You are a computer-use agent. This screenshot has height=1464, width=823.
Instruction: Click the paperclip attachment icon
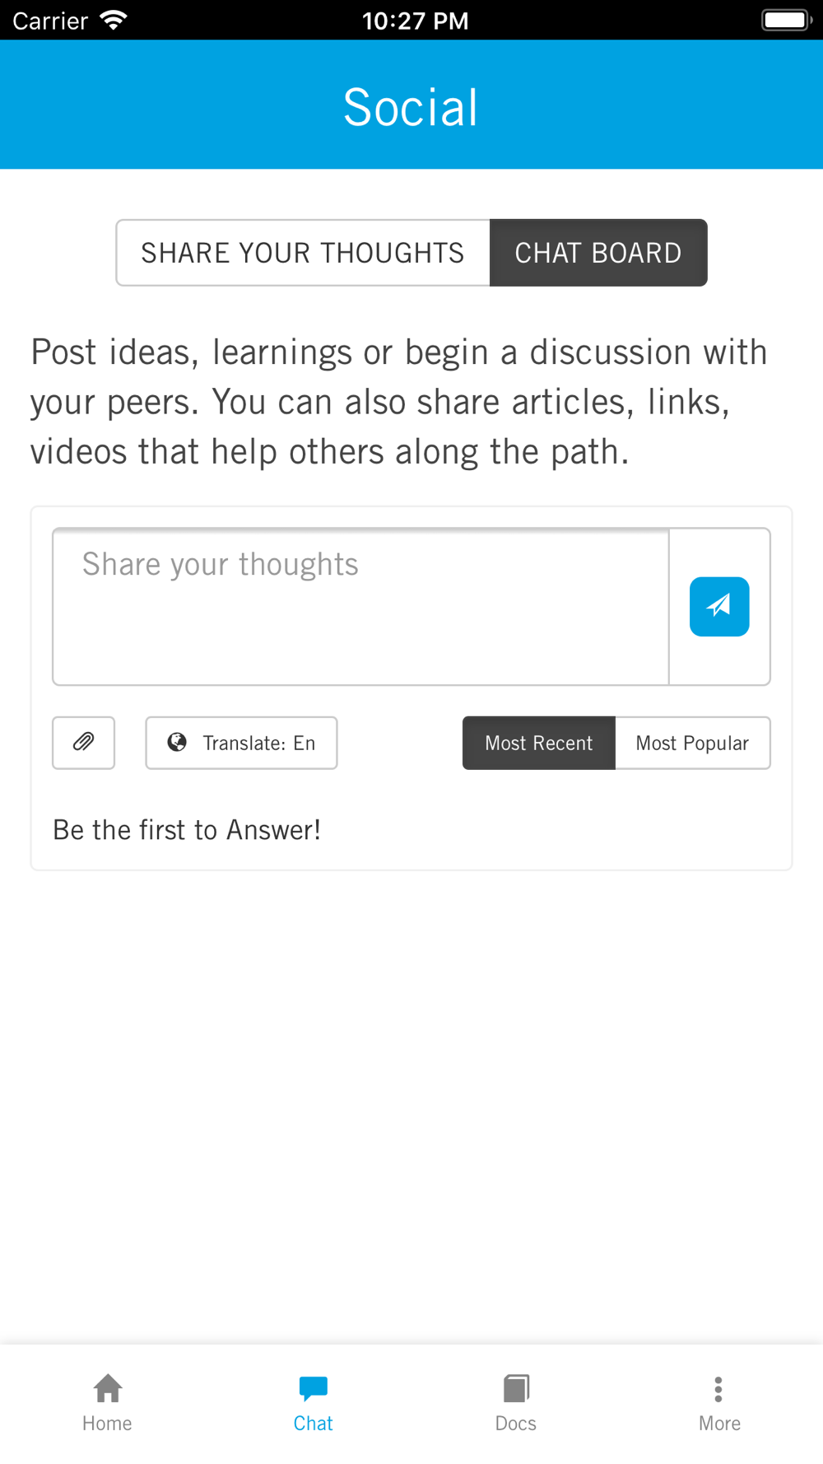pos(83,743)
